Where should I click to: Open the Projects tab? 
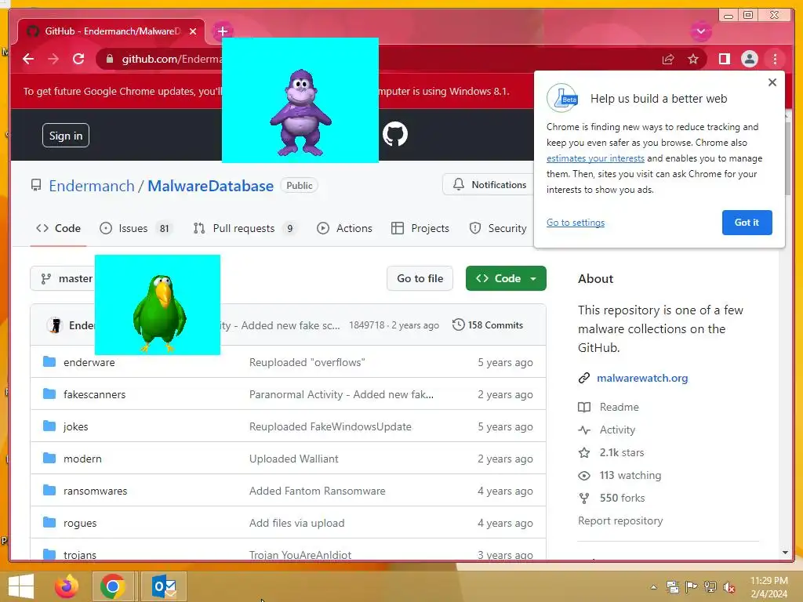point(420,228)
